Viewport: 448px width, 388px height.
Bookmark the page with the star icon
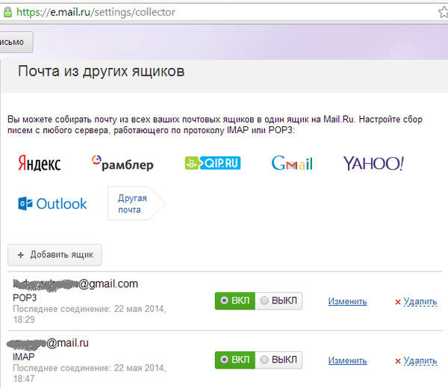tap(443, 12)
